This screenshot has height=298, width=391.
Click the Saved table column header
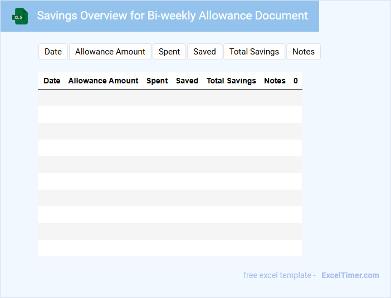(187, 81)
